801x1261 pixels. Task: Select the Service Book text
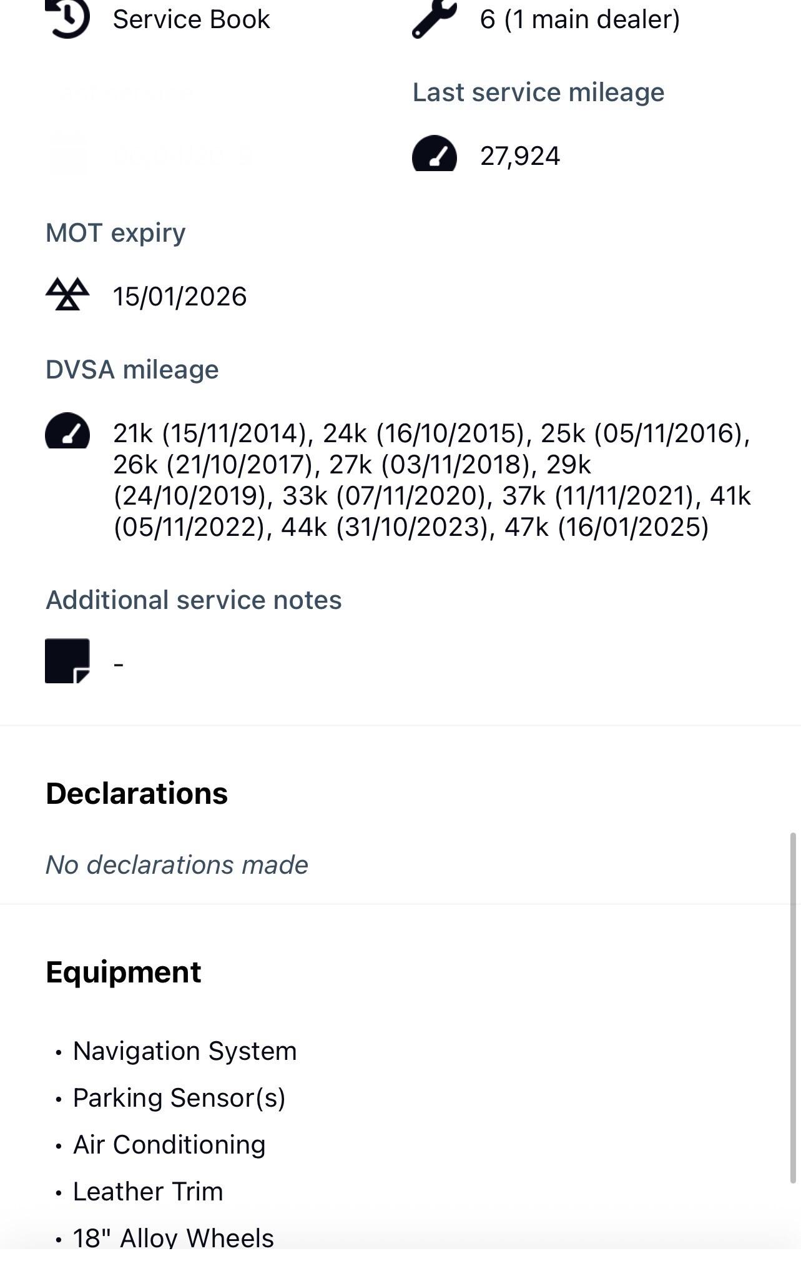tap(191, 19)
